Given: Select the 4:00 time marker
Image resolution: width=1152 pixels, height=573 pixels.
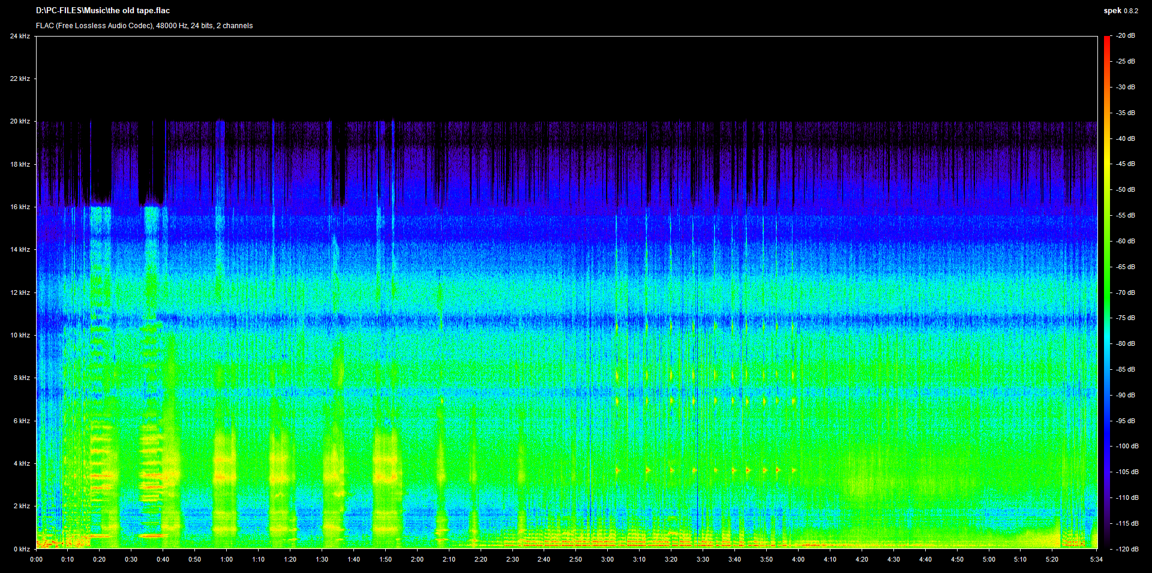Looking at the screenshot, I should tap(798, 559).
